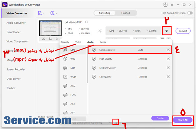This screenshot has width=196, height=129.
Task: Open the hamburger menu icon
Action: click(x=172, y=5)
